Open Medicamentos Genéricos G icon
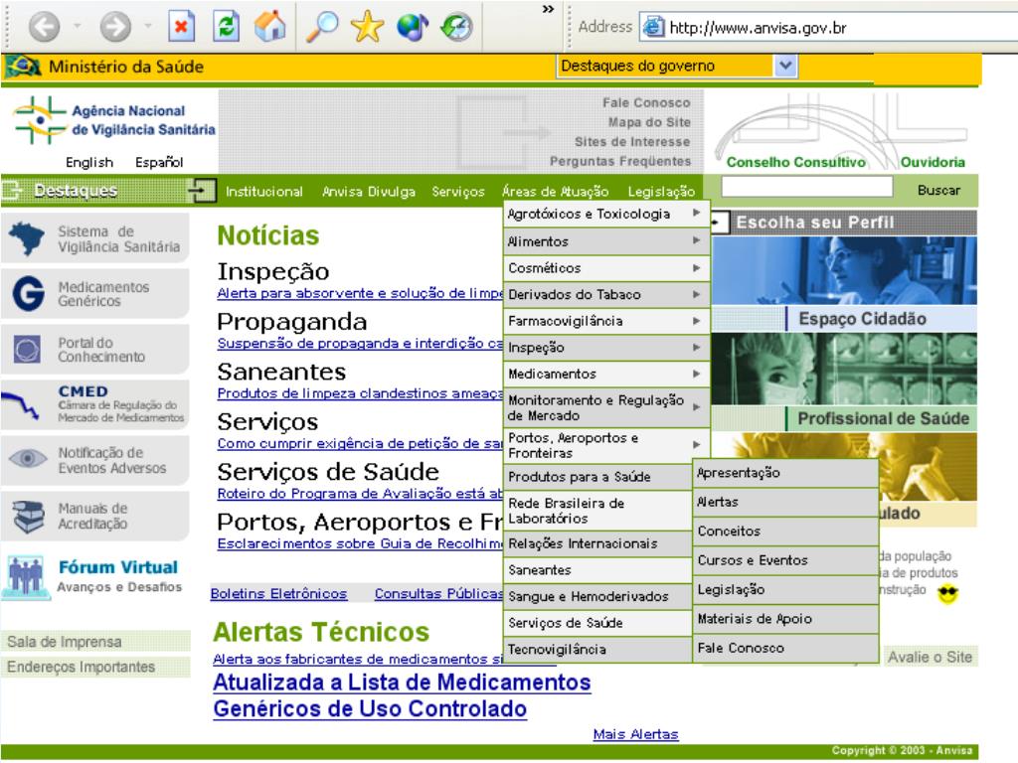The height and width of the screenshot is (763, 1018). tap(28, 293)
